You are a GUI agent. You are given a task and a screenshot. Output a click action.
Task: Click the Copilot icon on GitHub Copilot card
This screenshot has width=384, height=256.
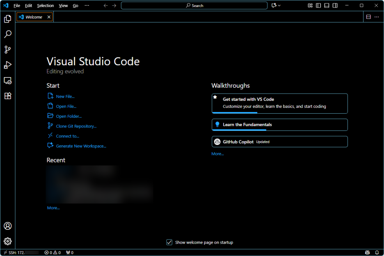coord(217,142)
